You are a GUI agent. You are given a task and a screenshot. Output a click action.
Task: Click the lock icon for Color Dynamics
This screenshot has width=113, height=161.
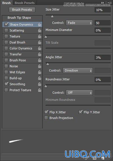40,48
